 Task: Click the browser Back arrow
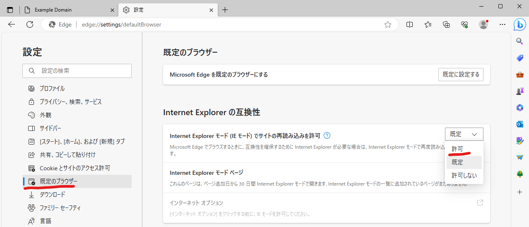tap(12, 24)
